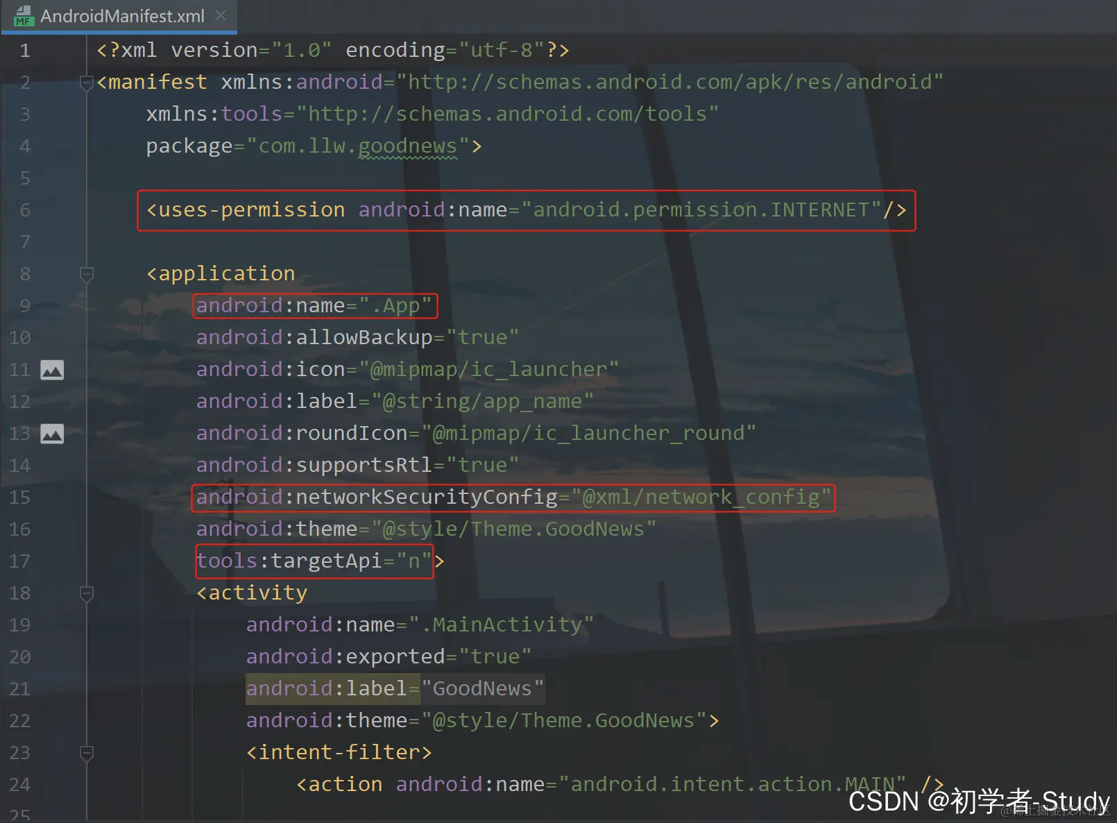Click the xml version declaration text
This screenshot has height=823, width=1117.
[333, 51]
